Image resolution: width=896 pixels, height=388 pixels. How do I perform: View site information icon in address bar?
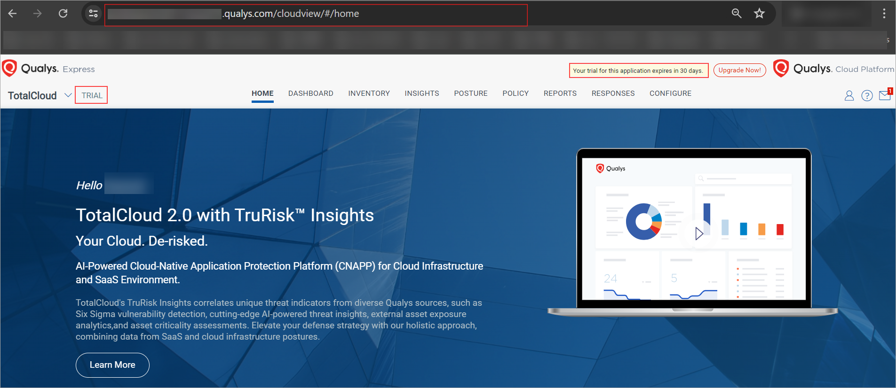click(93, 14)
